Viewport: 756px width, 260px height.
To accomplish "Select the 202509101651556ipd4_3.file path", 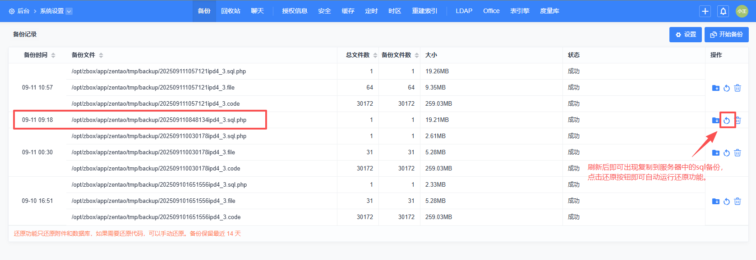I will [x=153, y=201].
